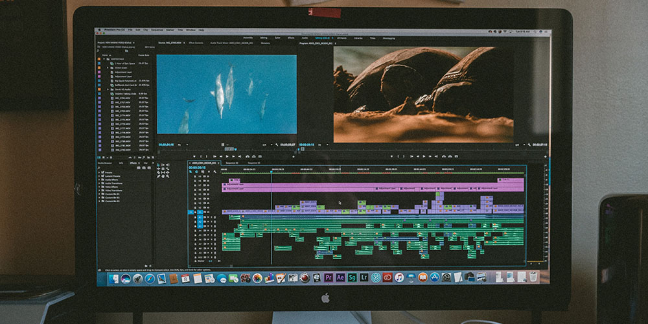Viewport: 648px width, 324px height.
Task: Step forward one frame in Source monitor
Action: (233, 157)
